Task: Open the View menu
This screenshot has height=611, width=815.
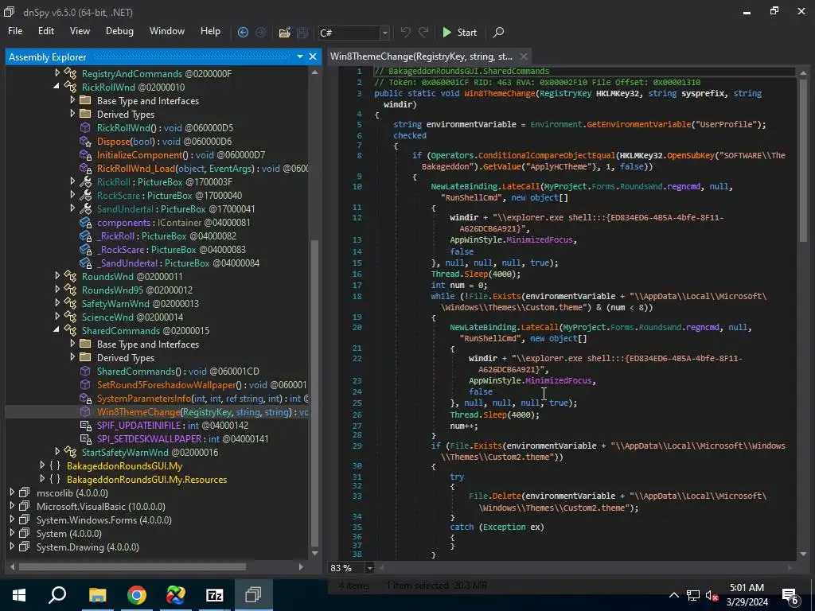Action: pyautogui.click(x=80, y=31)
